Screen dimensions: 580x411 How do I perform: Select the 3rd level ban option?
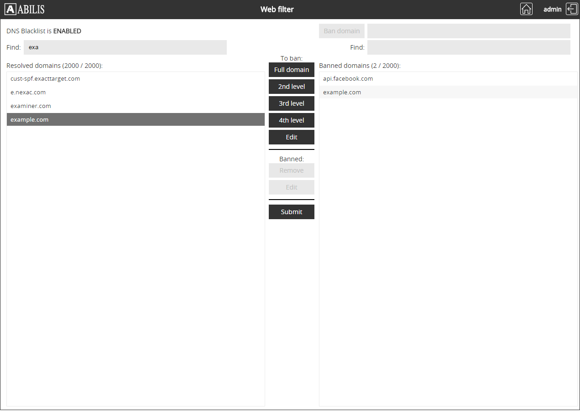[x=291, y=103]
